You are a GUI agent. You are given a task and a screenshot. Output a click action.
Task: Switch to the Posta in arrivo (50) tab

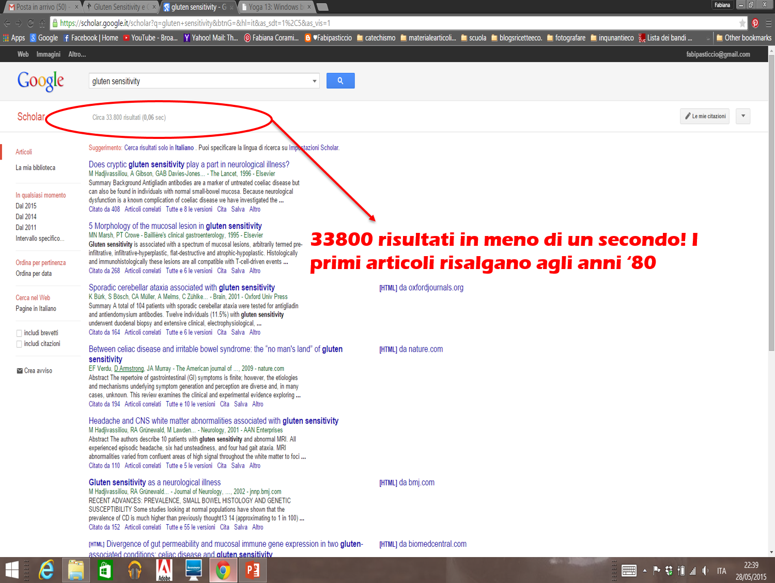pos(43,7)
